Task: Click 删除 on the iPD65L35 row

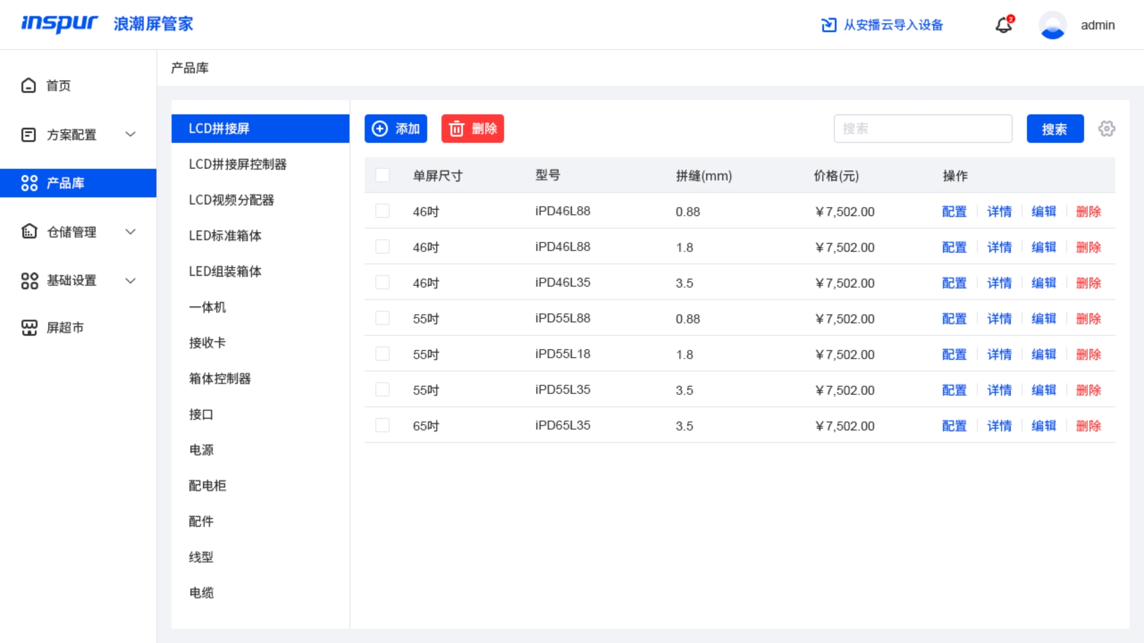Action: (x=1089, y=426)
